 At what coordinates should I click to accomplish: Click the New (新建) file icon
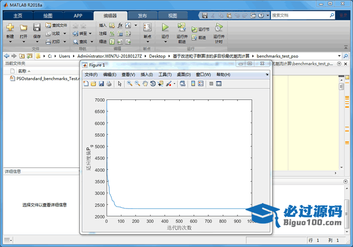click(x=10, y=27)
